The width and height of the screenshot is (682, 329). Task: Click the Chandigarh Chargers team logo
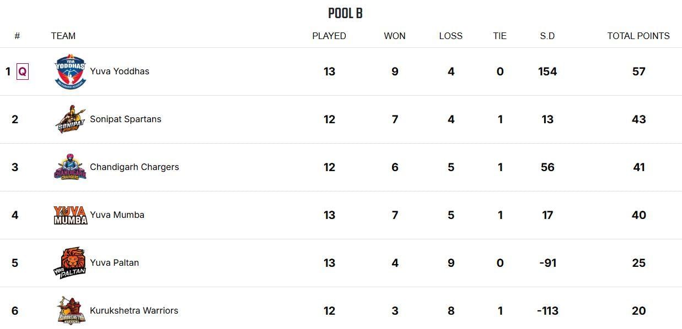coord(71,167)
